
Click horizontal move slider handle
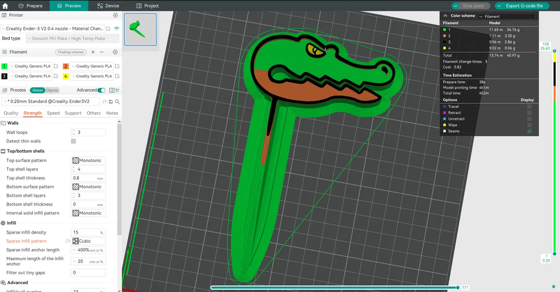point(458,287)
